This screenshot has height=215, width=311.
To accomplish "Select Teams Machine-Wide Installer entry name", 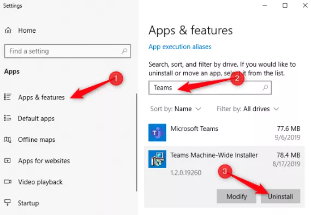I will pos(214,155).
